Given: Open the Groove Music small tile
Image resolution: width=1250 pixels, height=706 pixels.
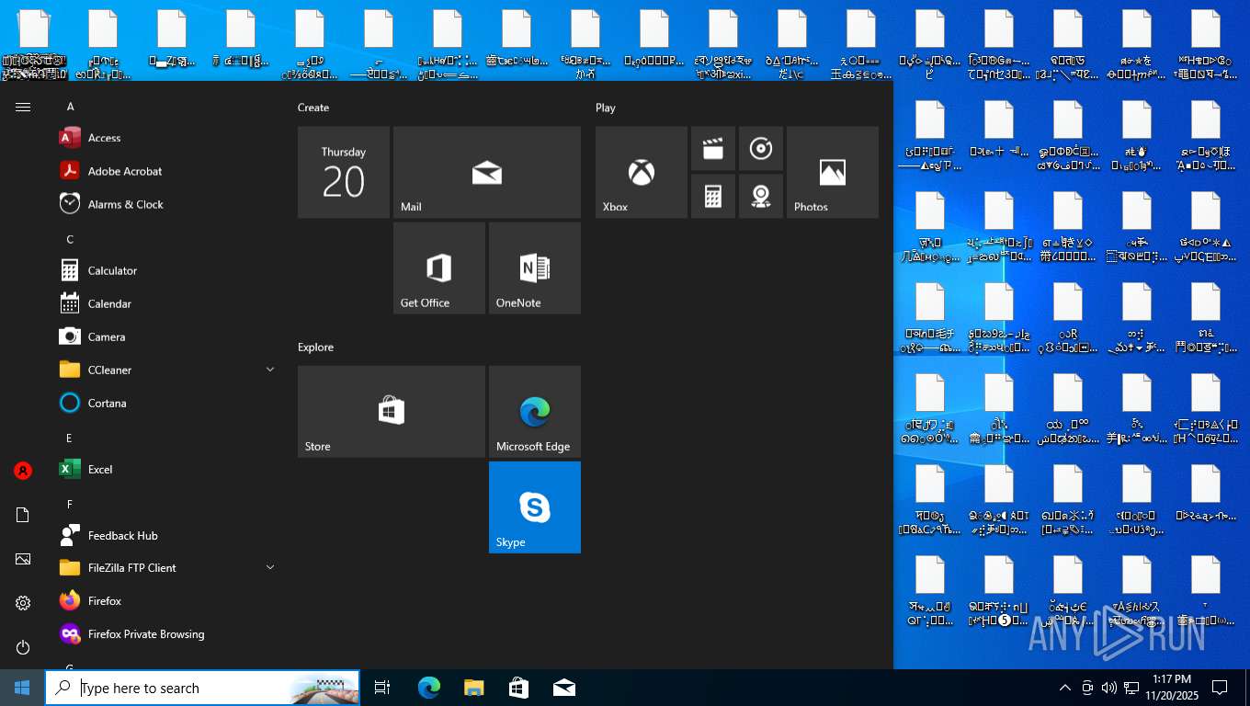Looking at the screenshot, I should point(761,148).
